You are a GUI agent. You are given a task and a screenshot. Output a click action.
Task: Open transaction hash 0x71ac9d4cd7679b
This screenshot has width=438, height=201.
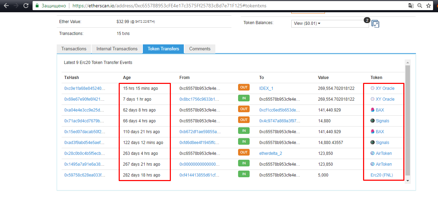click(84, 121)
